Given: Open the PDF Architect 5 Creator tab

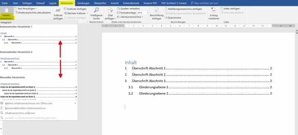Looking at the screenshot, I should 174,3.
